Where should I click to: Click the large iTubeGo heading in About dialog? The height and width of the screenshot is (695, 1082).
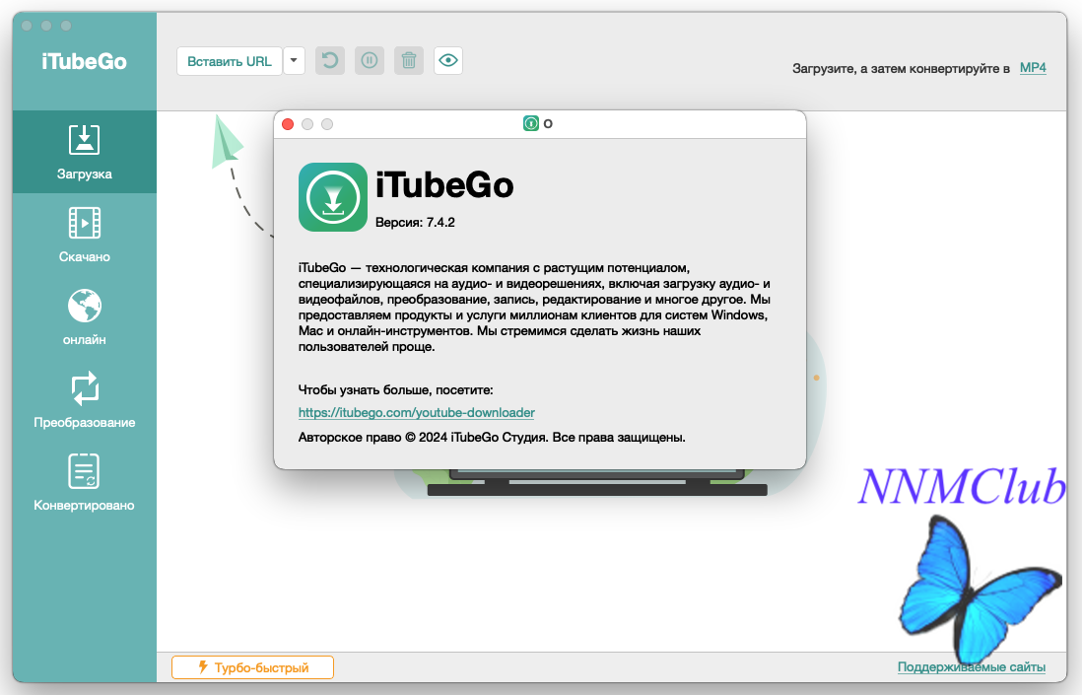pos(444,185)
